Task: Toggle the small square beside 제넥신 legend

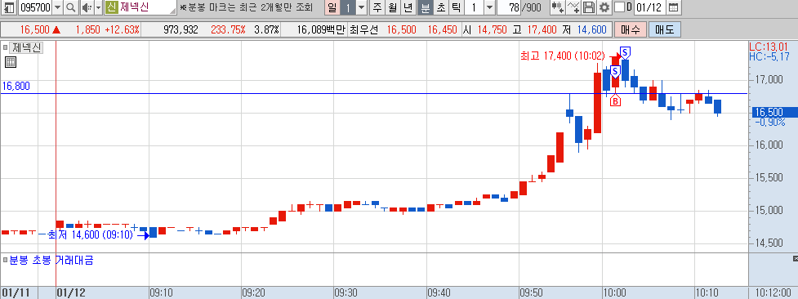Action: tap(6, 48)
